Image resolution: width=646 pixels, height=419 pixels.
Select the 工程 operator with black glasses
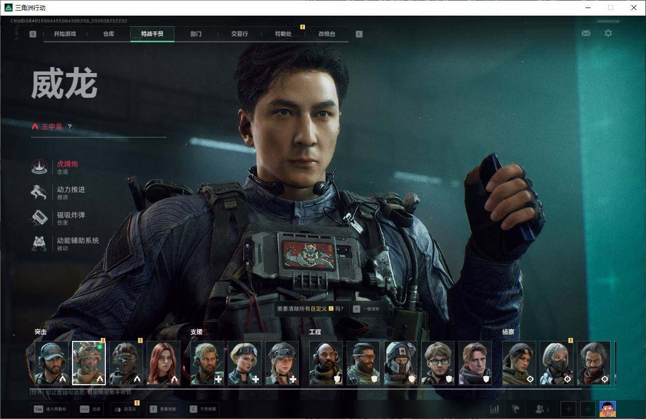point(438,363)
